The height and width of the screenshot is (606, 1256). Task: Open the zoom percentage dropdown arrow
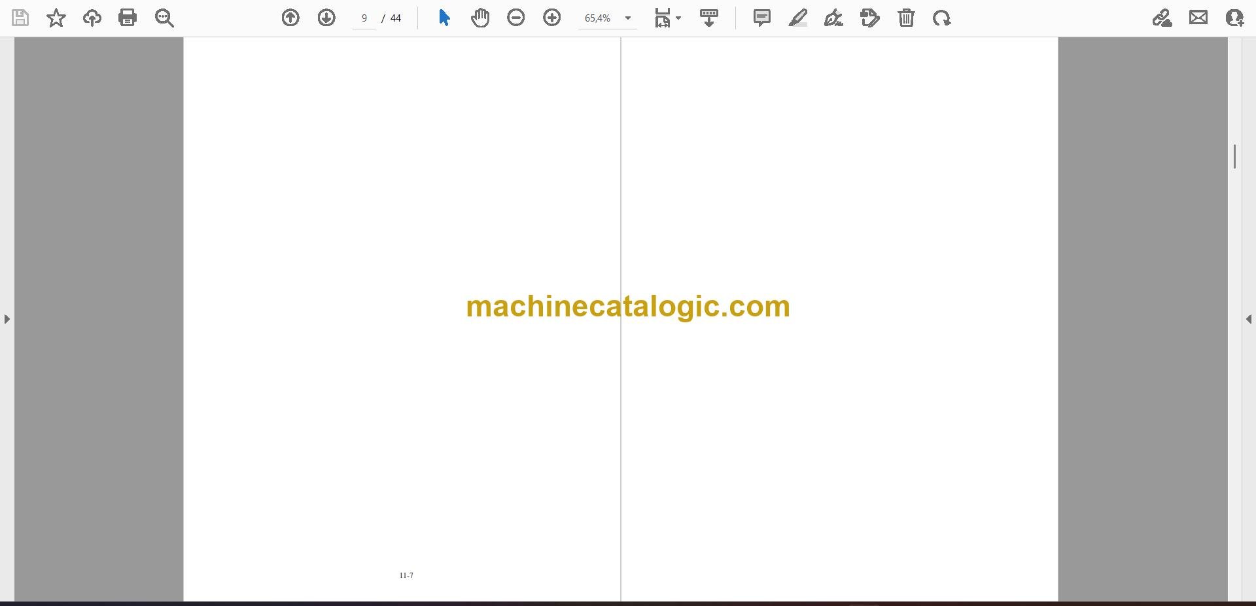point(628,18)
